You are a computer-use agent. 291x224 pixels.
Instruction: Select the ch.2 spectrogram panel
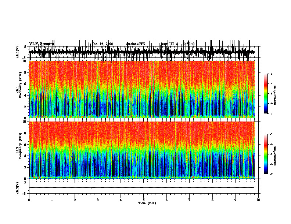(x=141, y=150)
